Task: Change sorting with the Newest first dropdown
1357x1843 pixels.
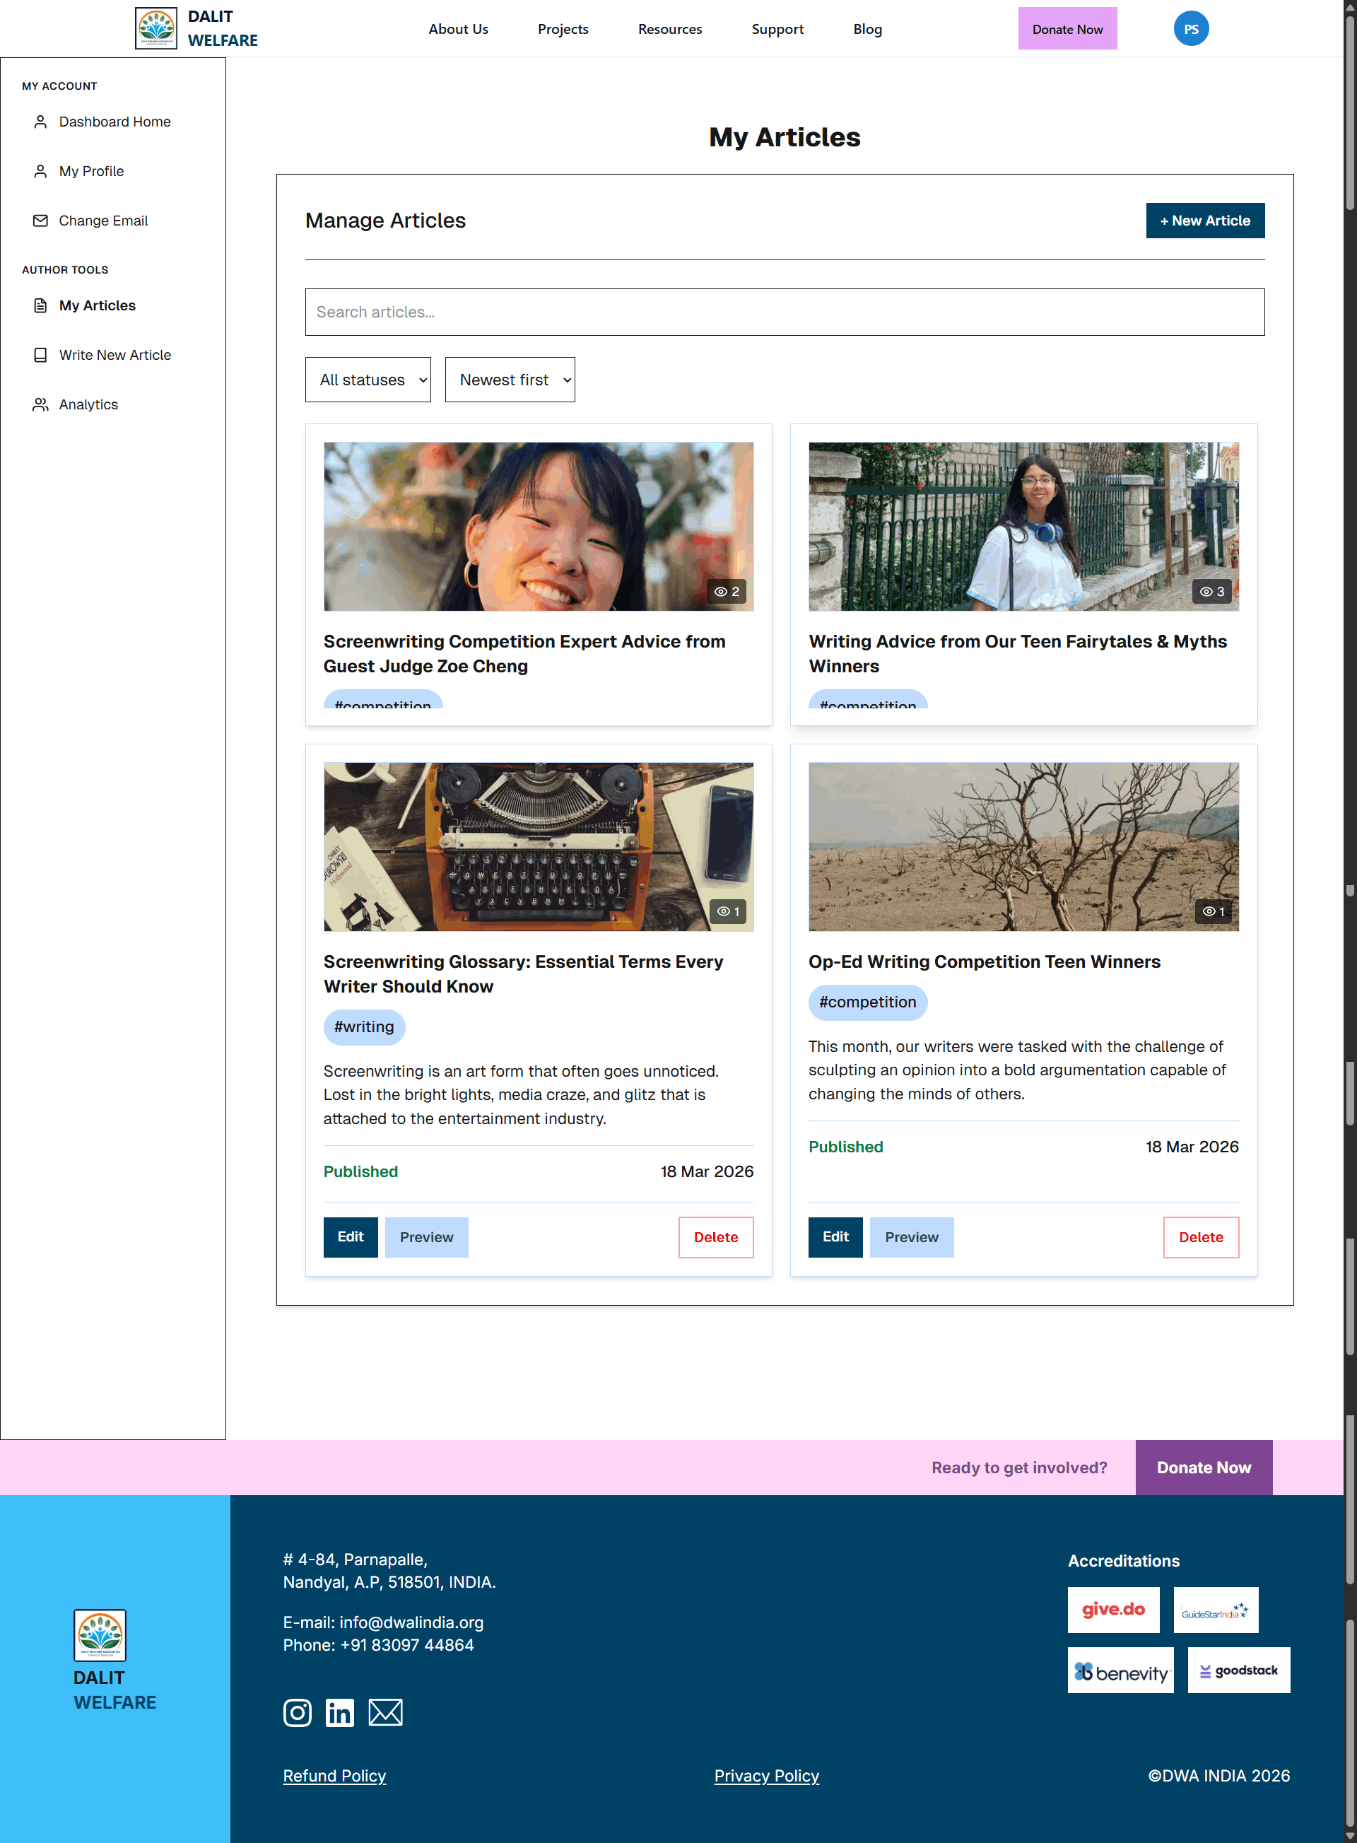Action: 510,379
